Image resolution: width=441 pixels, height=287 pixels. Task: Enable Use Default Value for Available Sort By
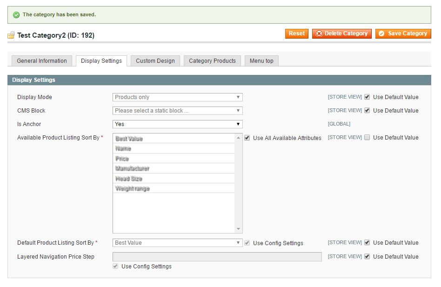(x=367, y=138)
